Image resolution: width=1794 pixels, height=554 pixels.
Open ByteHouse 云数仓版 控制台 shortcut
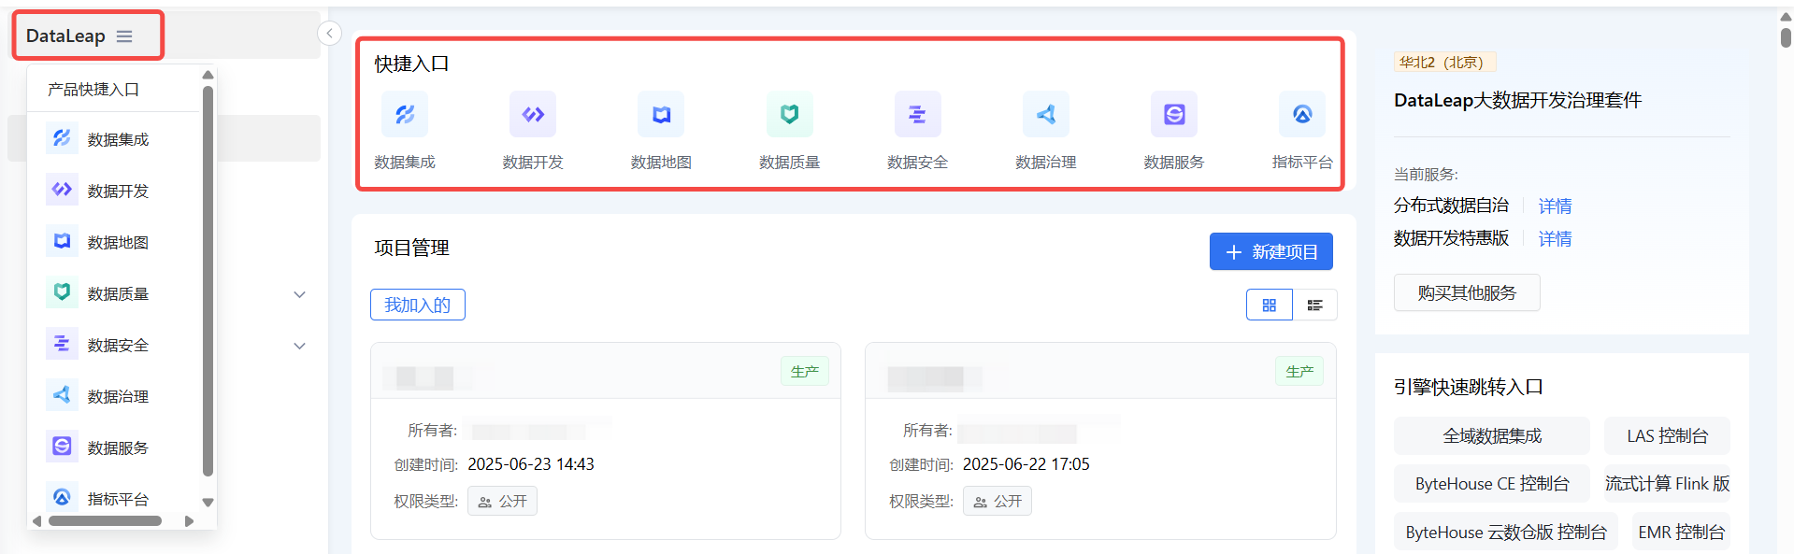tap(1506, 532)
